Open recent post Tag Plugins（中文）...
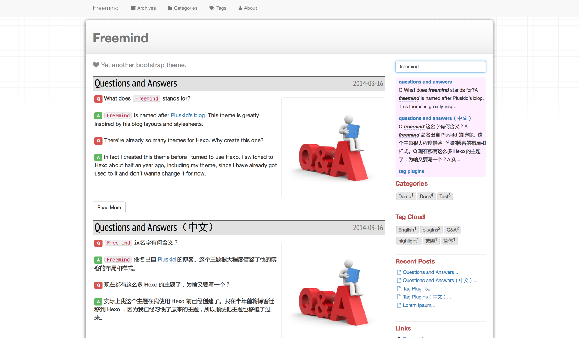 click(x=427, y=297)
